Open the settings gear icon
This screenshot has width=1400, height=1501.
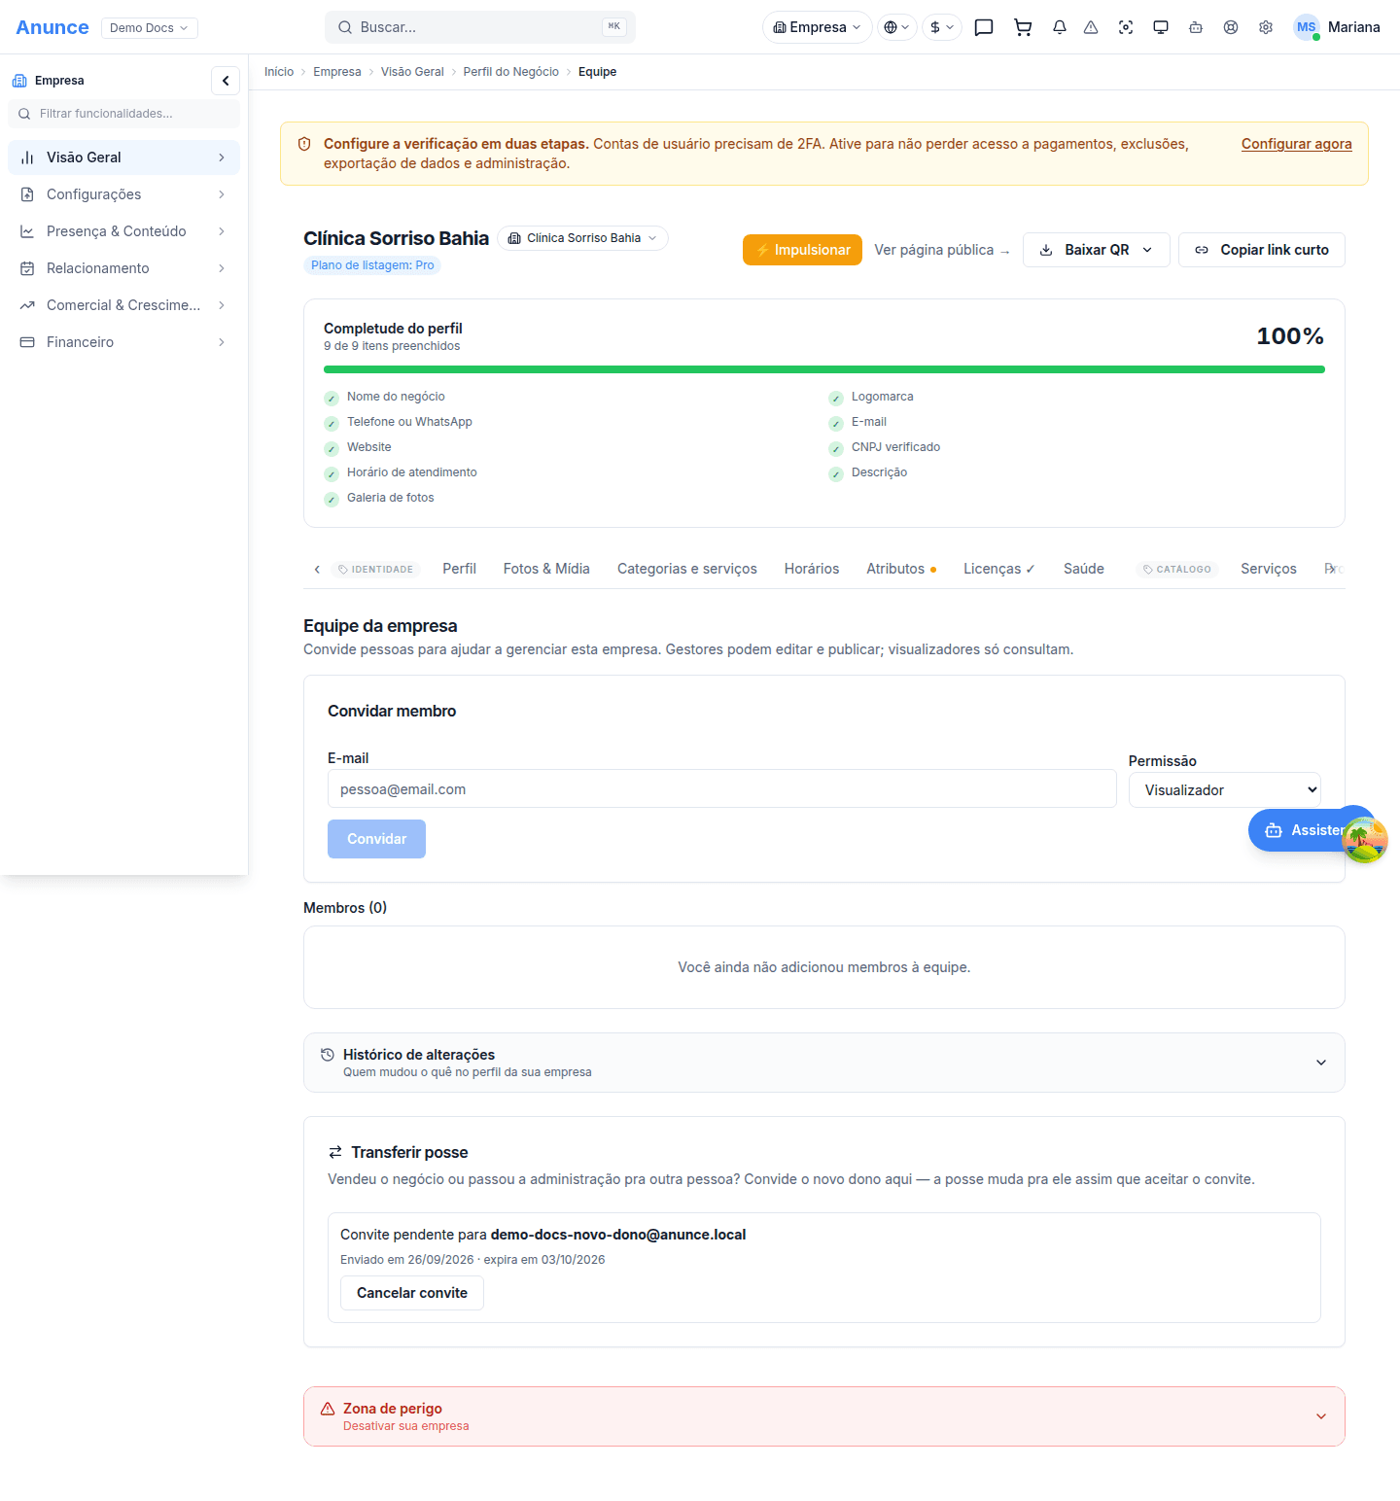click(1266, 27)
